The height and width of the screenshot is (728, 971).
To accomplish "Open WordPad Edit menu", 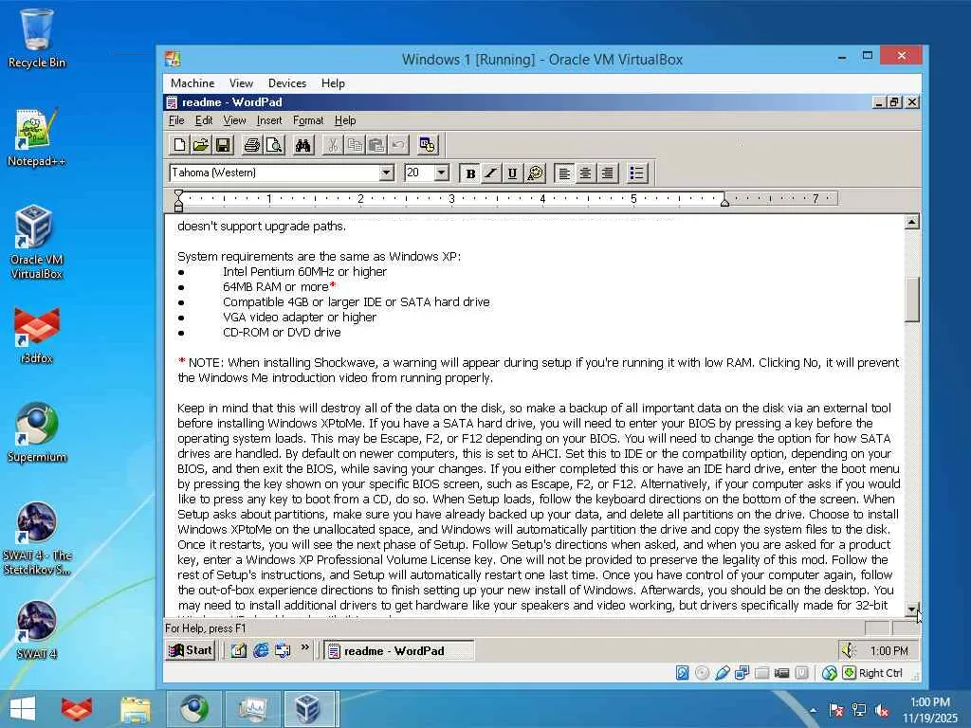I will (x=204, y=120).
